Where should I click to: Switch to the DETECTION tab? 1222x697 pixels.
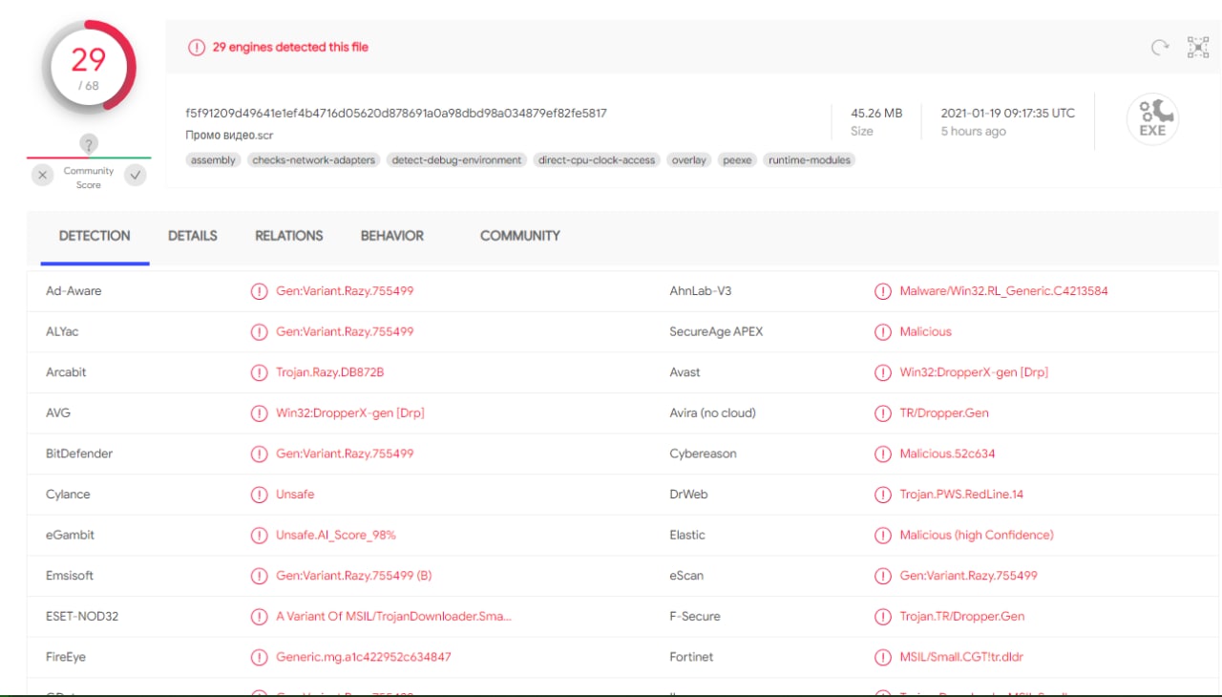pyautogui.click(x=95, y=236)
